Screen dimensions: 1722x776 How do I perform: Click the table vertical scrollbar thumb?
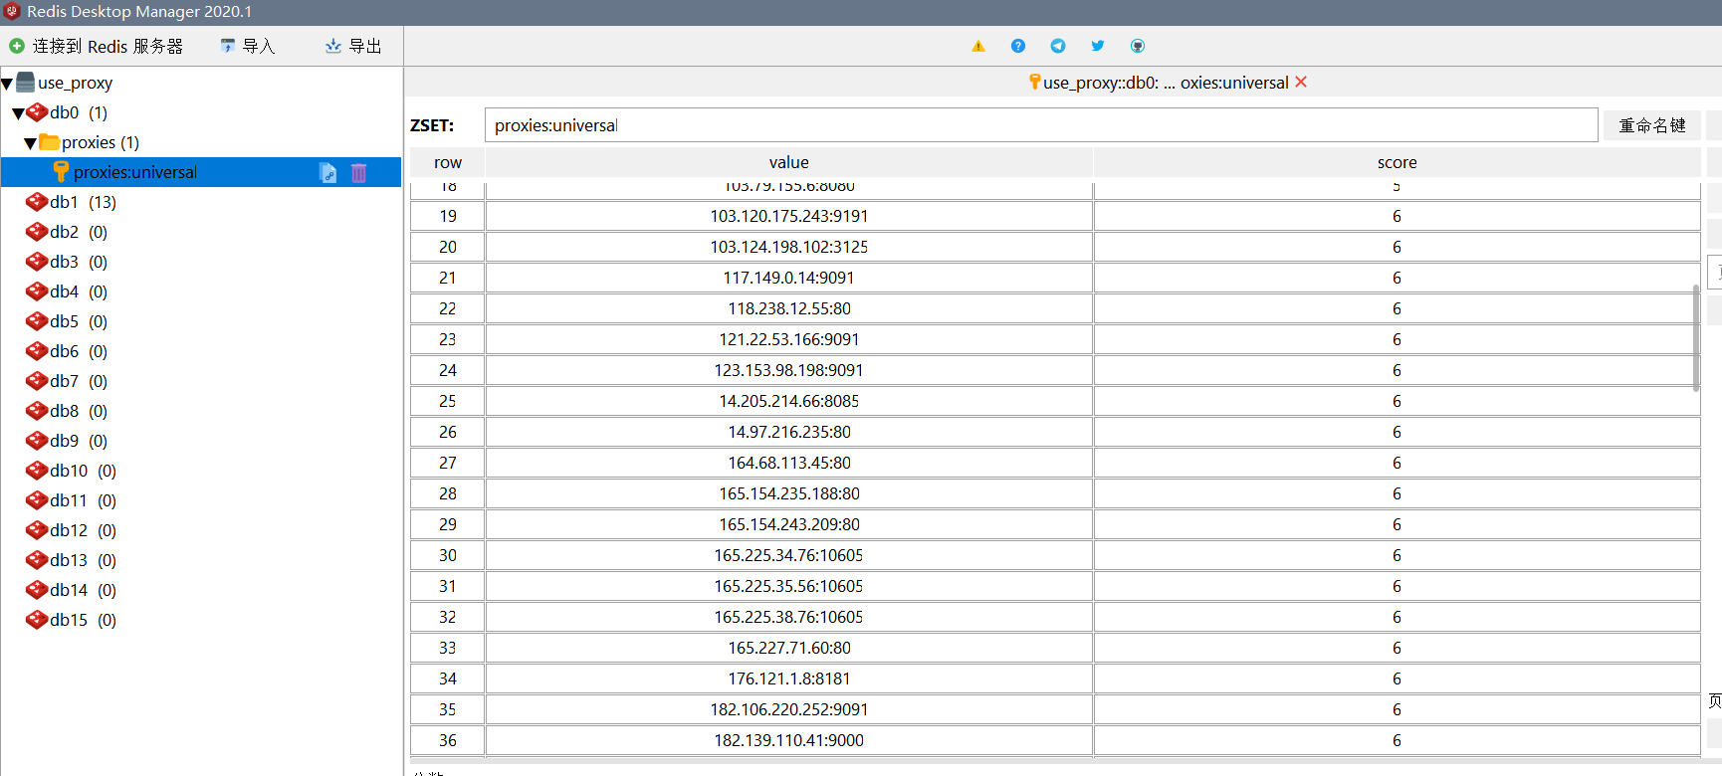click(x=1696, y=338)
